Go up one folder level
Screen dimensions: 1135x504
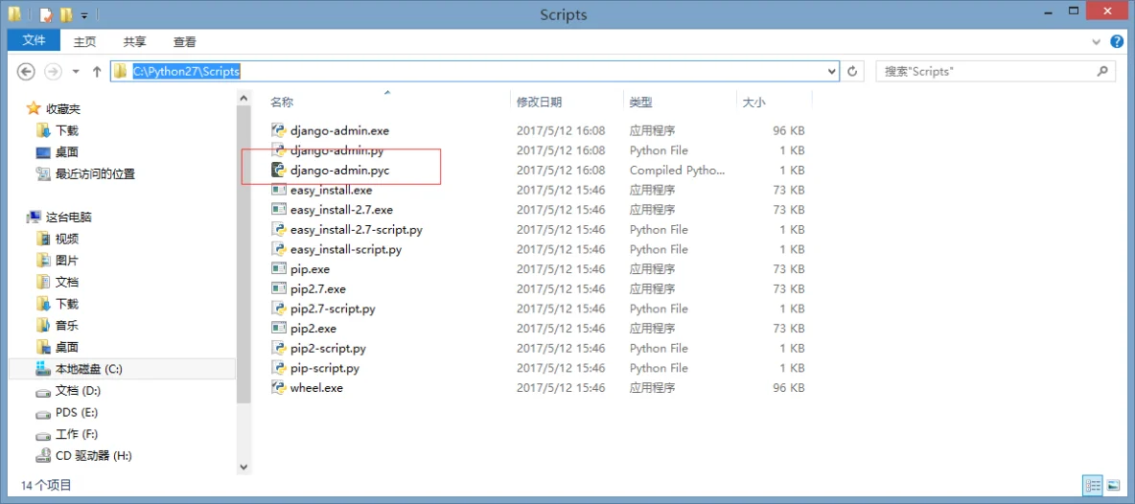coord(97,72)
